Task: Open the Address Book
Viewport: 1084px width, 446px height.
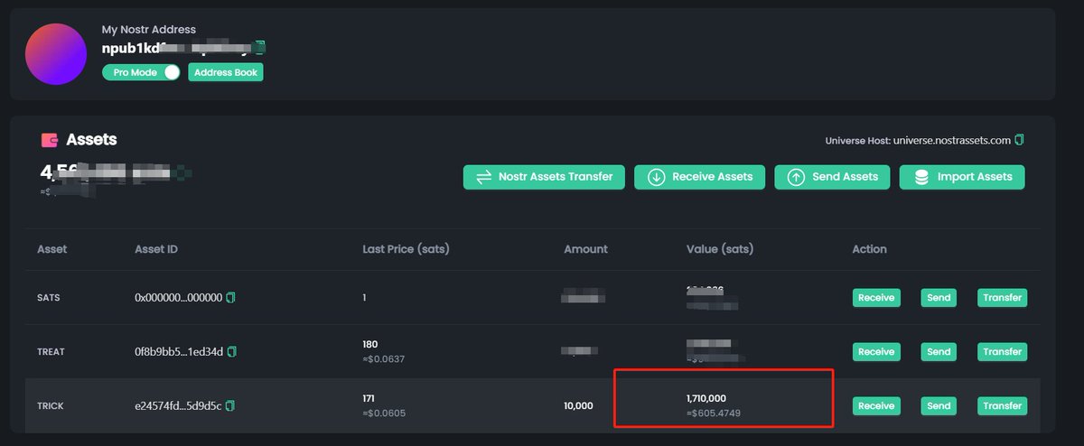Action: [x=225, y=72]
